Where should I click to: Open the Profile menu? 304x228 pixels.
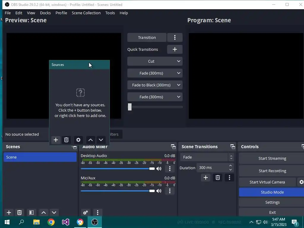click(x=61, y=13)
